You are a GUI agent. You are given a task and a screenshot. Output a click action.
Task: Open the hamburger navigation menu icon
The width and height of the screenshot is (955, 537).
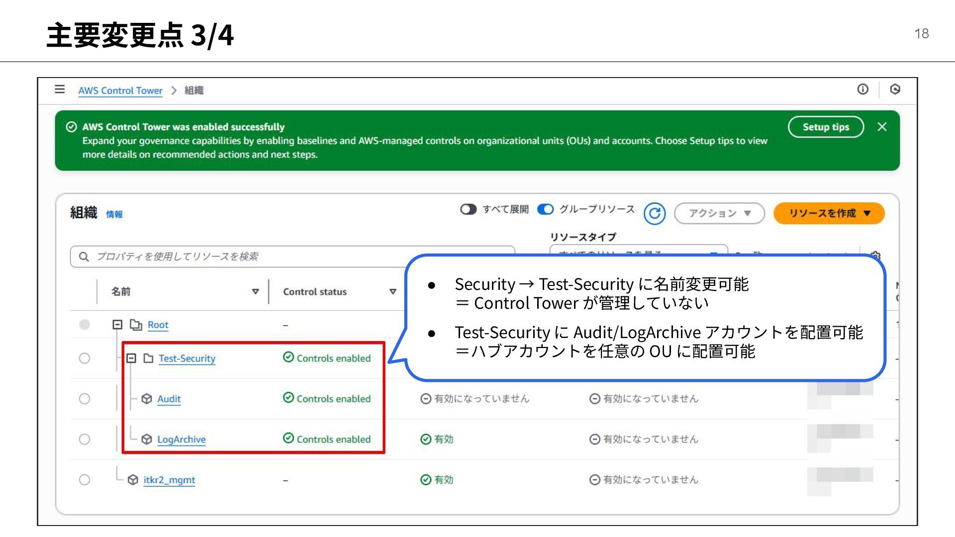pyautogui.click(x=60, y=89)
